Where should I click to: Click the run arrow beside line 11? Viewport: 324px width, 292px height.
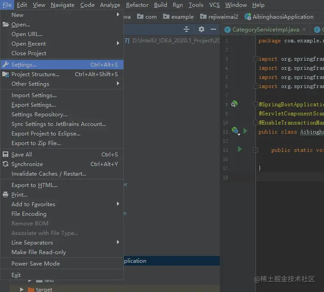click(x=245, y=131)
